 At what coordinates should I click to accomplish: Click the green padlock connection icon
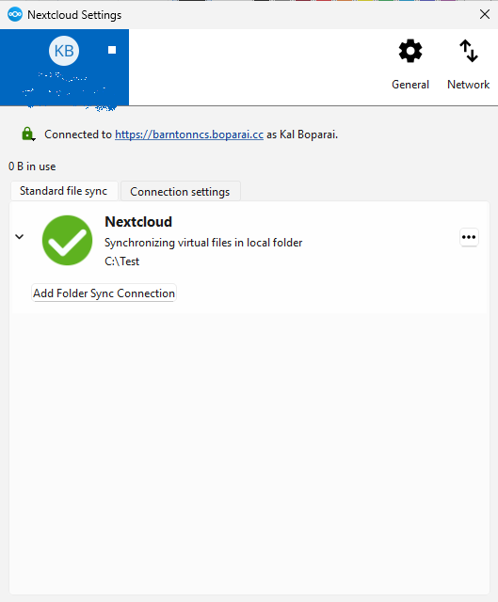(x=27, y=134)
